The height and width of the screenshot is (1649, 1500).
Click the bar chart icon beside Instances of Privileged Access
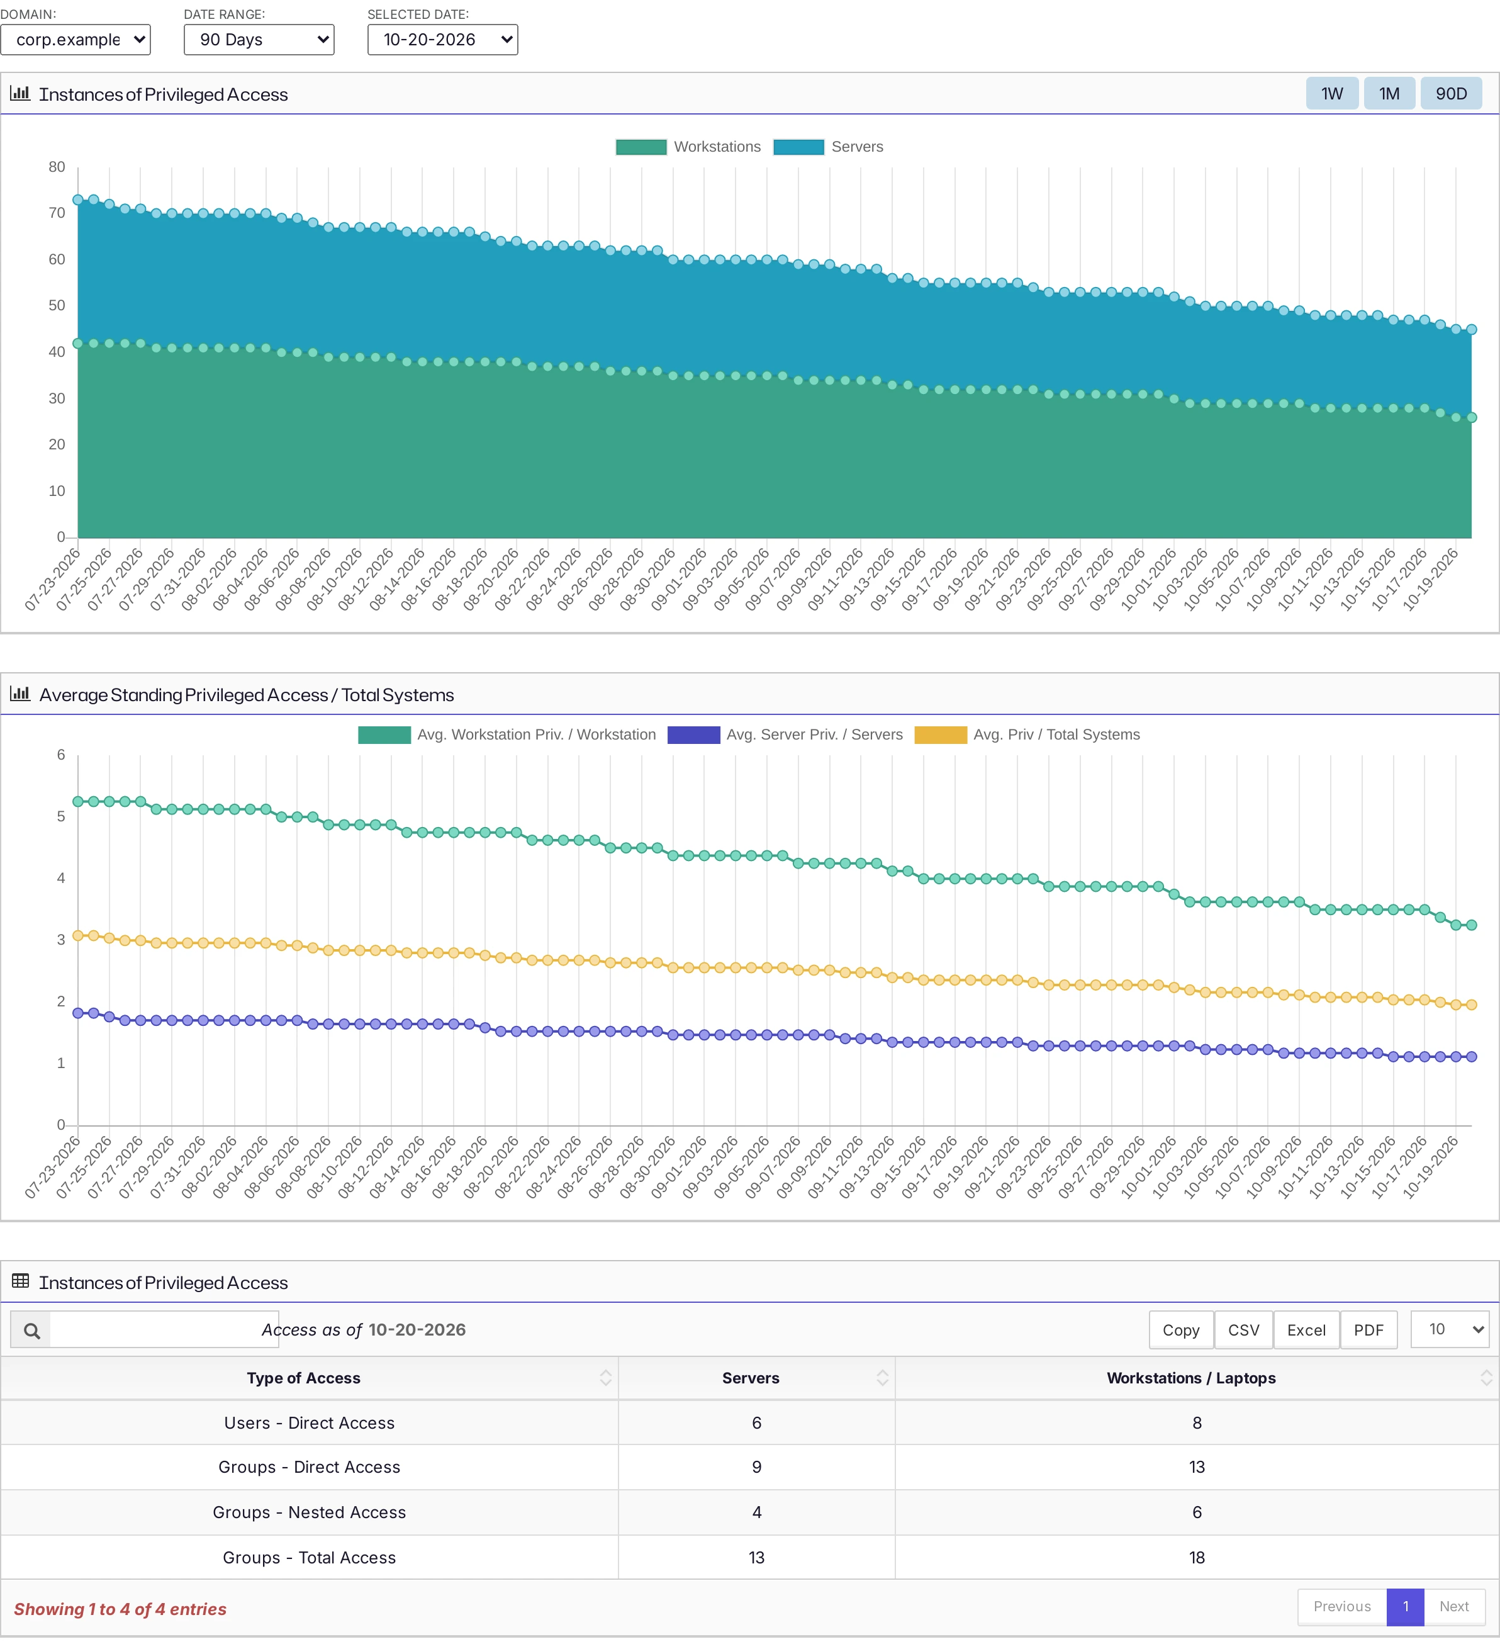pos(20,93)
